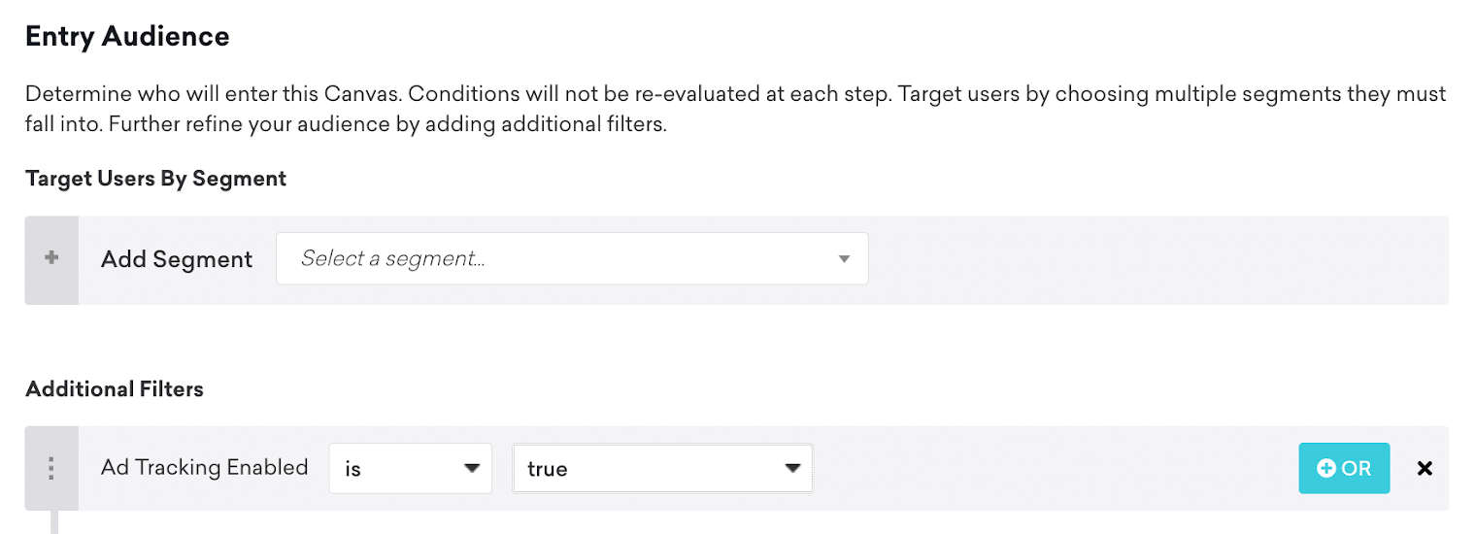Click the Entry Audience heading
Image resolution: width=1475 pixels, height=534 pixels.
pos(127,37)
